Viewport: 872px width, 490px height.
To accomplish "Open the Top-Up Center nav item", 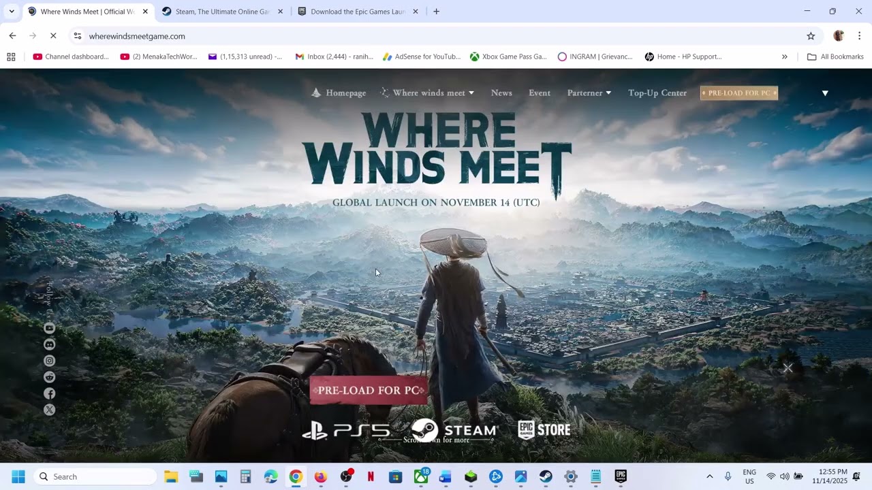I will (x=657, y=93).
